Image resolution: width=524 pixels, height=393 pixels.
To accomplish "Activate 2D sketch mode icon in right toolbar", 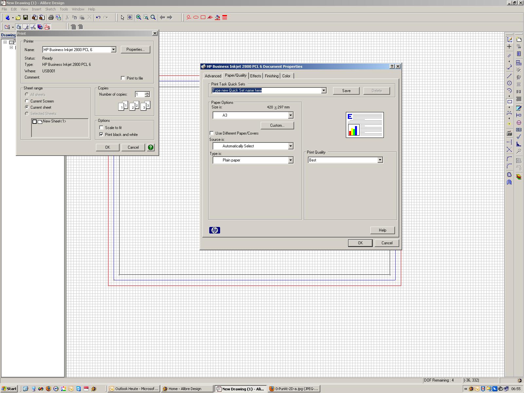I will tap(510, 40).
